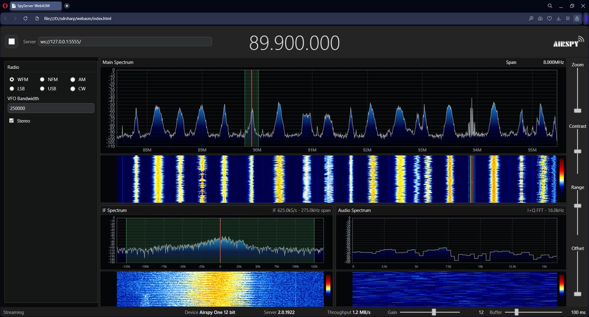The width and height of the screenshot is (589, 317).
Task: Select USB demodulation mode
Action: pos(42,88)
